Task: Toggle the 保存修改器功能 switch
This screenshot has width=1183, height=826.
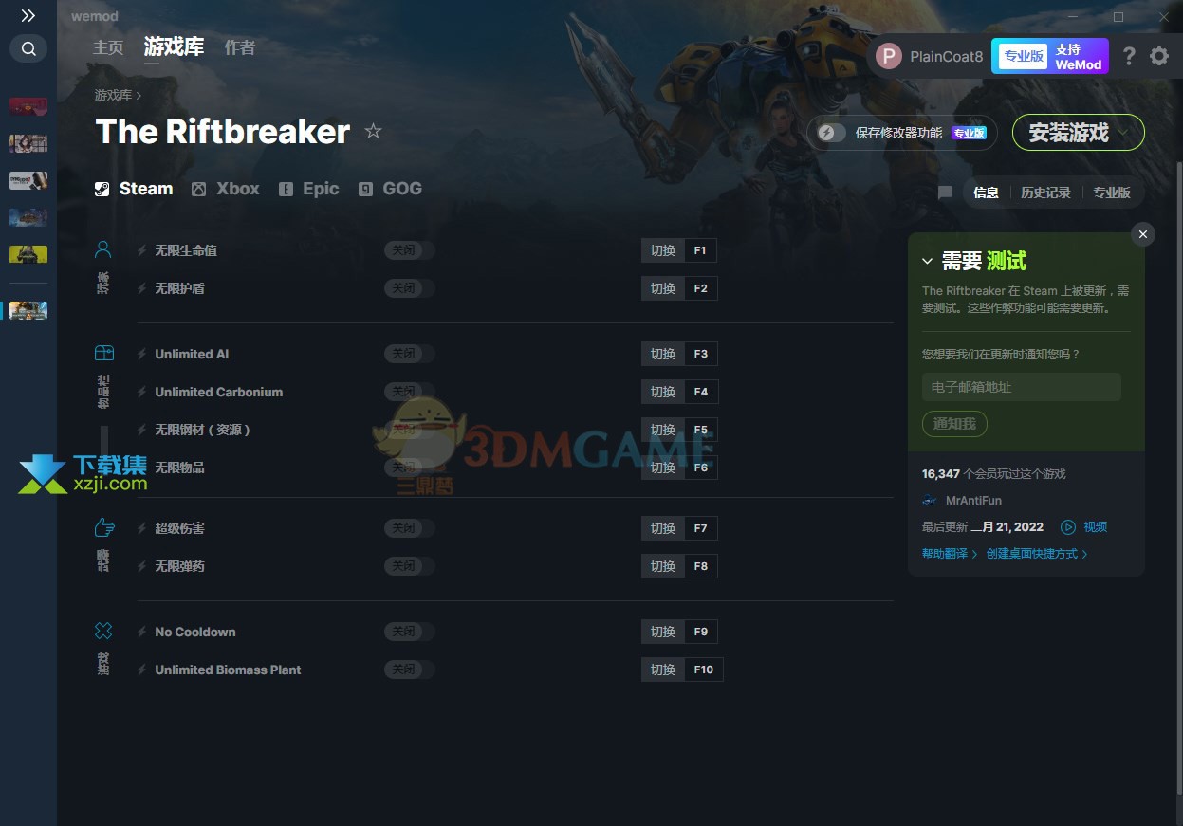Action: 832,133
